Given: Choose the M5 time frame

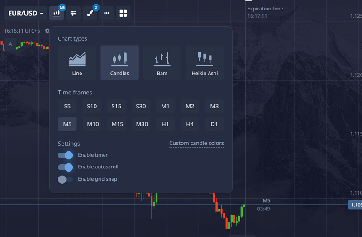Looking at the screenshot, I should coord(67,124).
